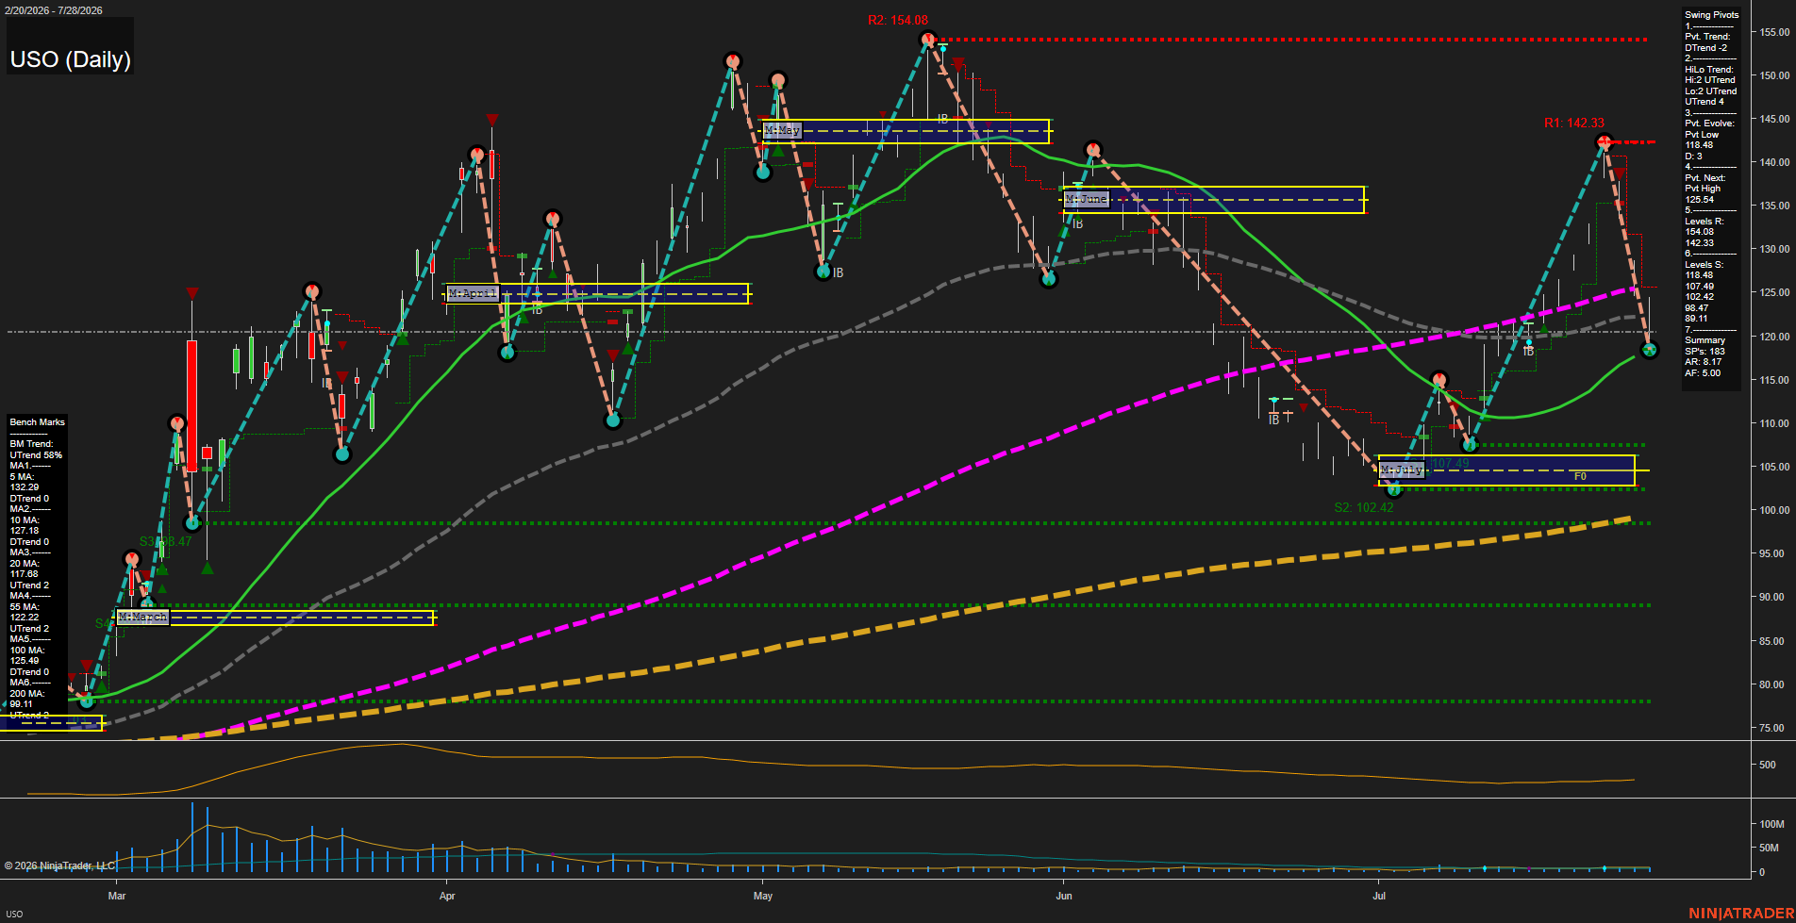Click the S2: 102.42 support label

1364,507
